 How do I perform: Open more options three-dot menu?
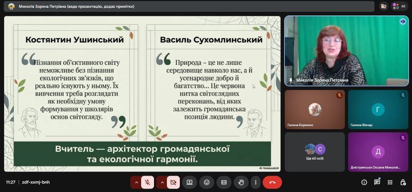[x=255, y=182]
